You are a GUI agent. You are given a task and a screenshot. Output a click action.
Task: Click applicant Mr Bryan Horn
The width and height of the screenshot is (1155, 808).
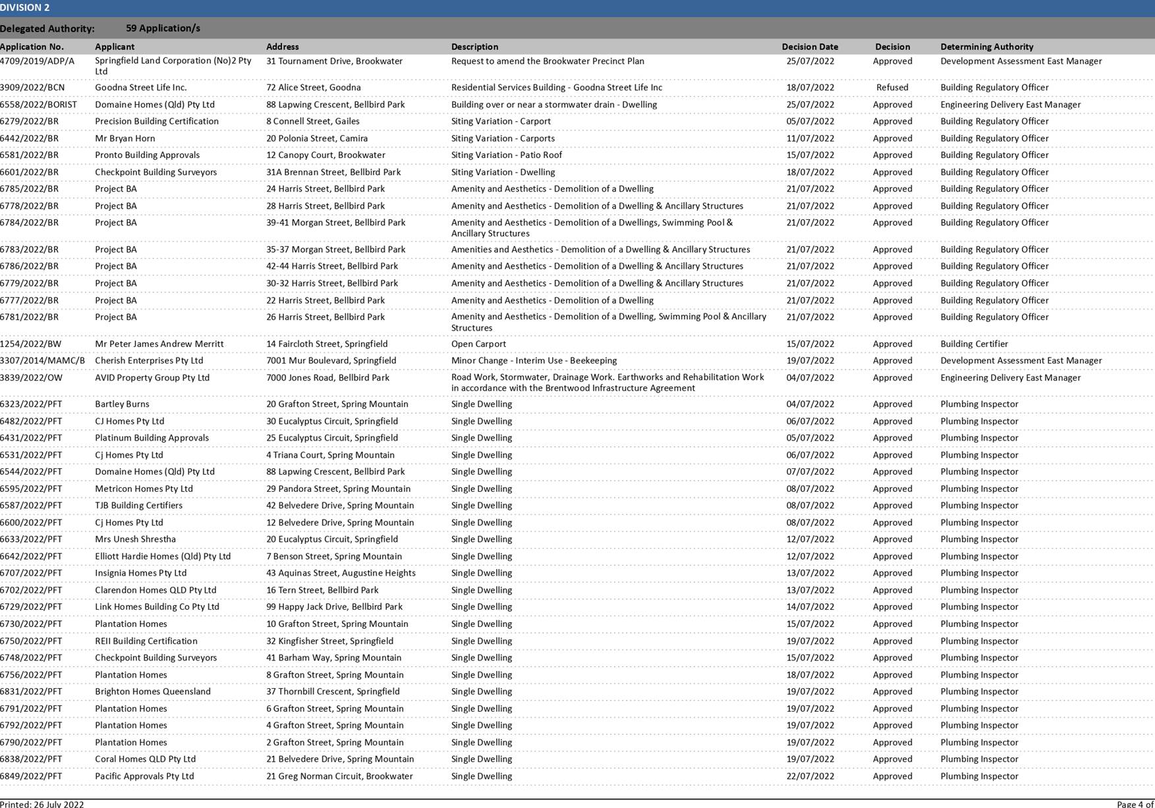[125, 138]
